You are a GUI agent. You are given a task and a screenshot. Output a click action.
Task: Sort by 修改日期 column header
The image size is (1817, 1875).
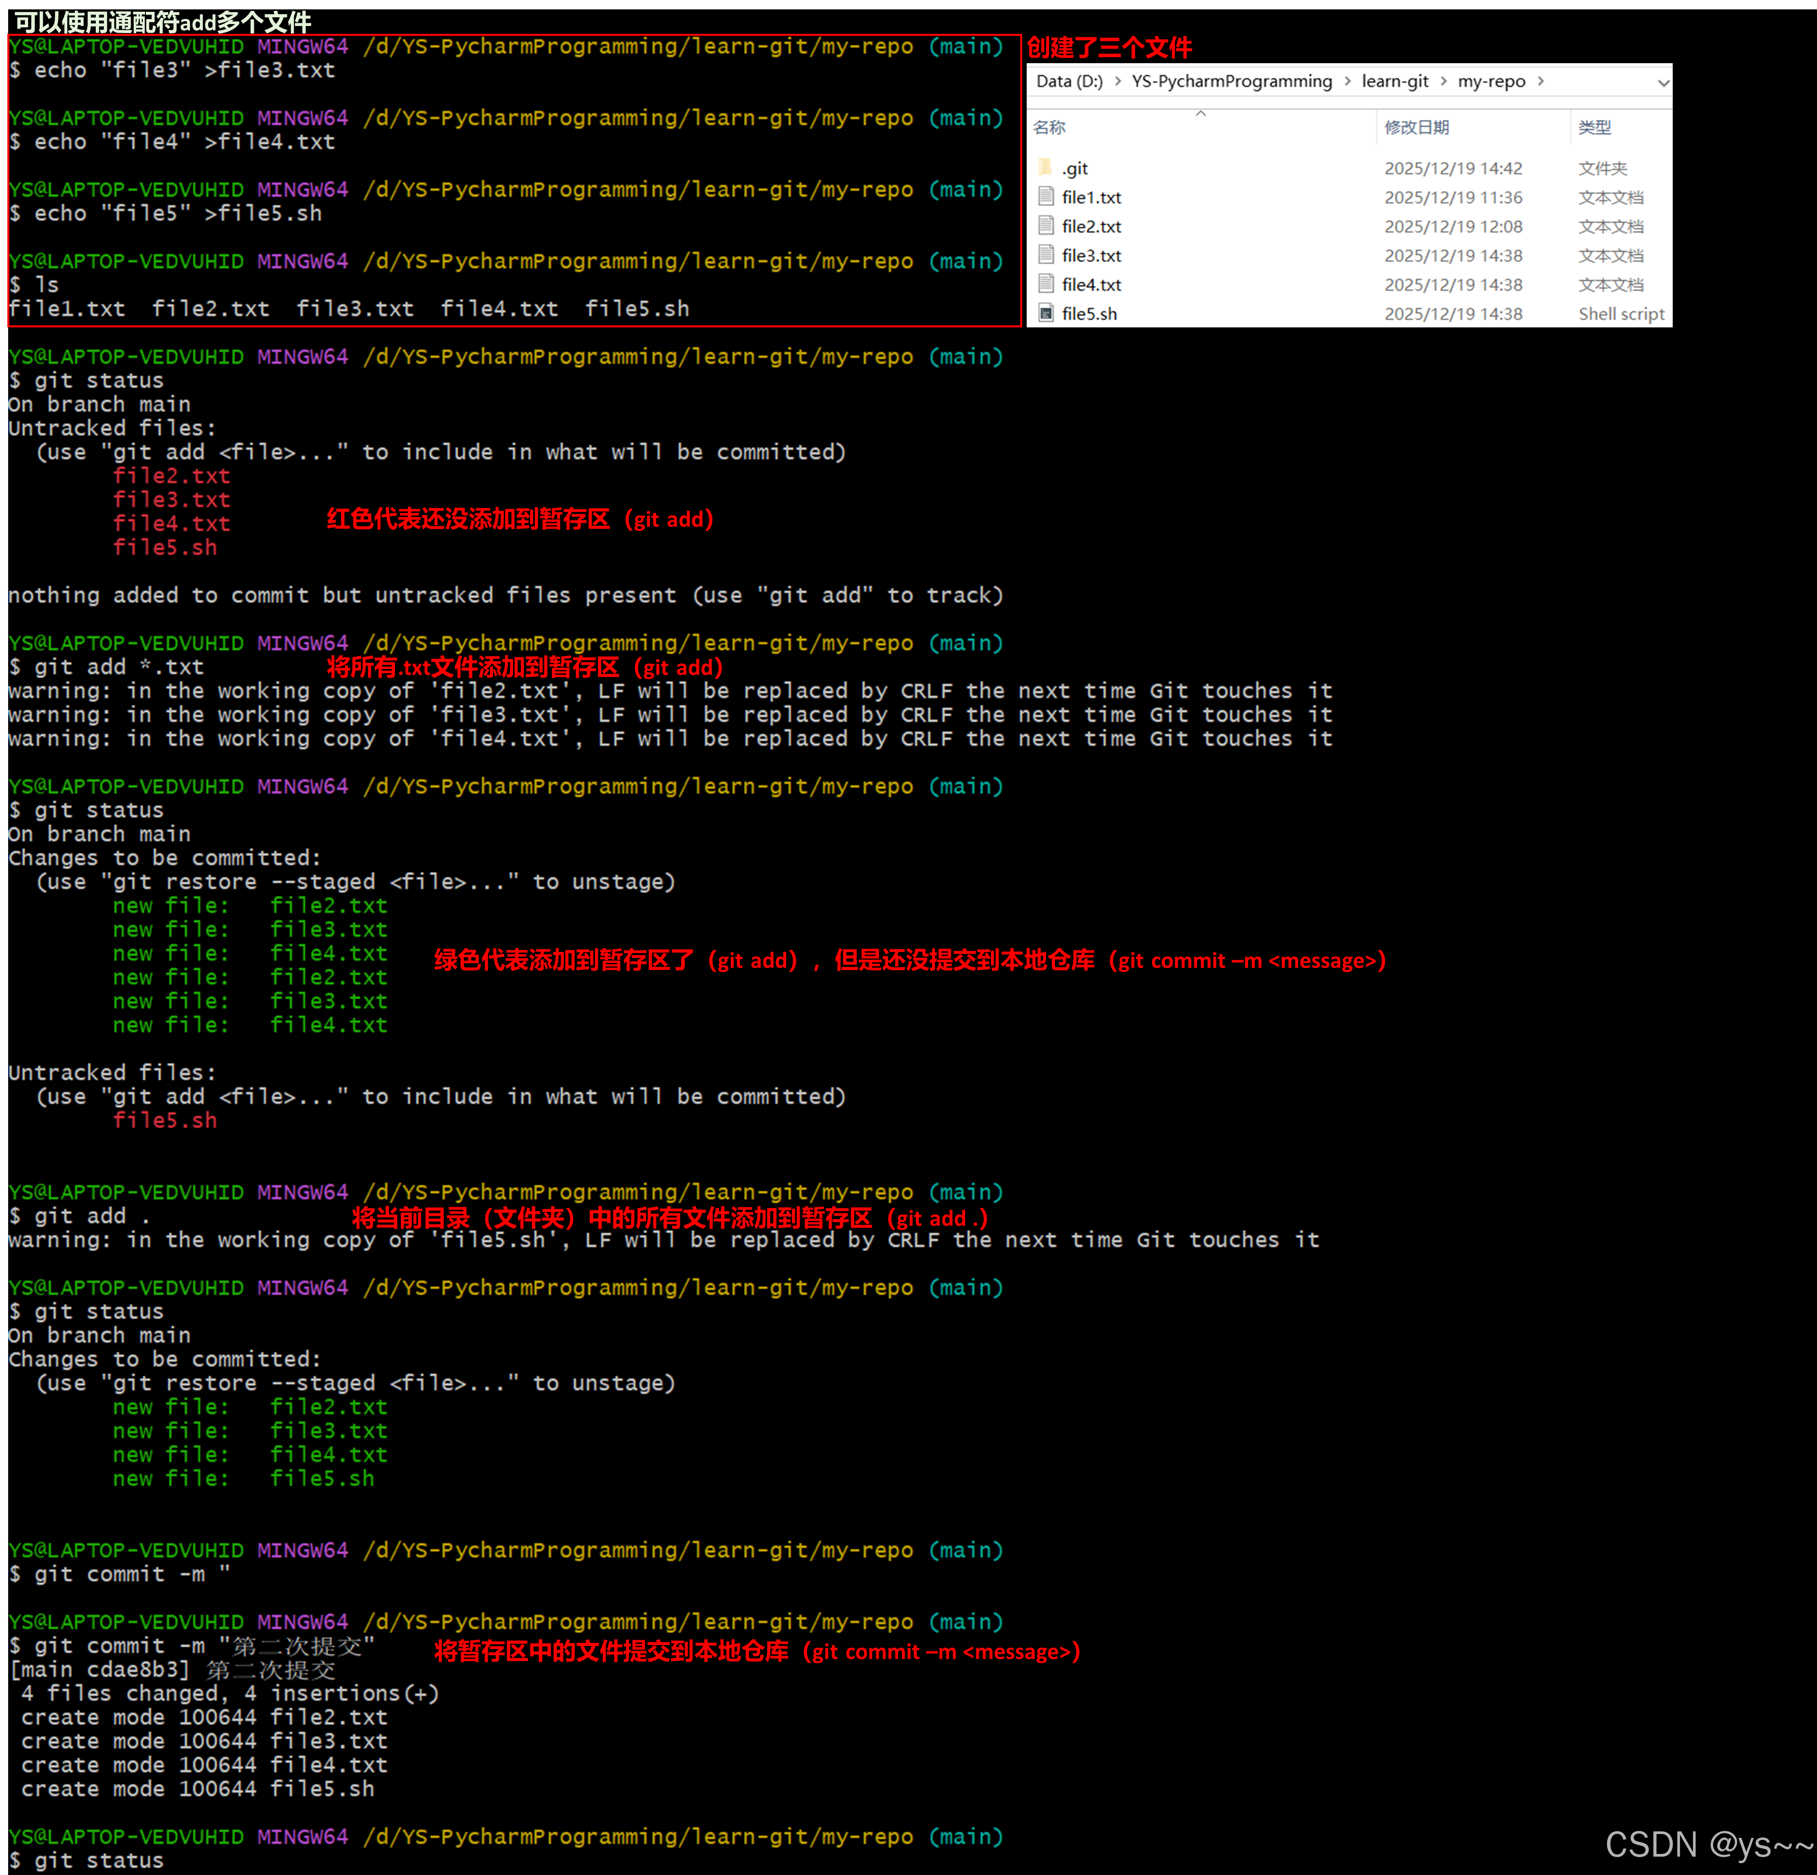(x=1416, y=127)
